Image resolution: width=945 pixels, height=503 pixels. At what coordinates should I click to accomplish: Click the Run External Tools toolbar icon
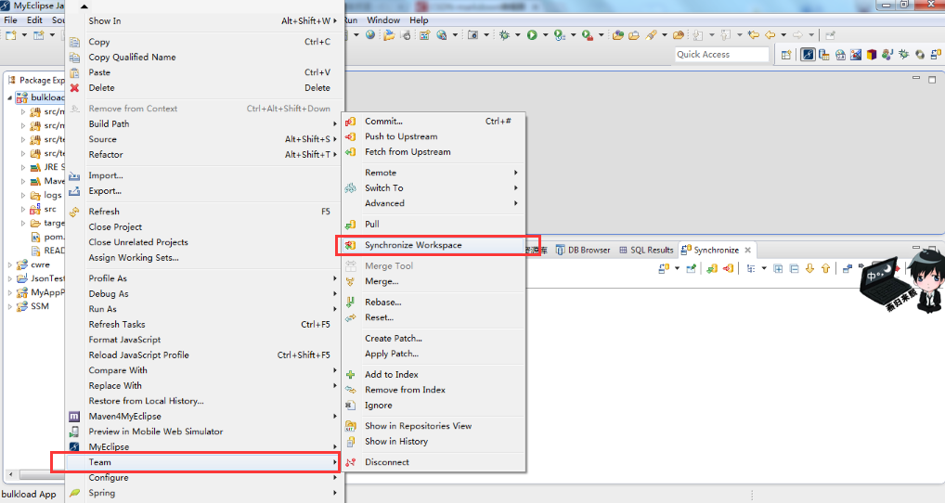point(587,35)
